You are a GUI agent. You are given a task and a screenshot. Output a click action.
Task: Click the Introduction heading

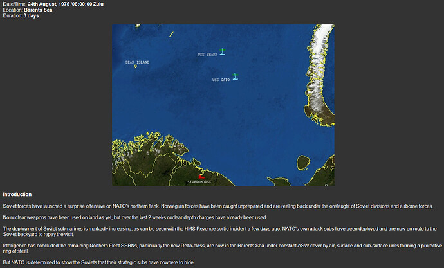[x=17, y=195]
